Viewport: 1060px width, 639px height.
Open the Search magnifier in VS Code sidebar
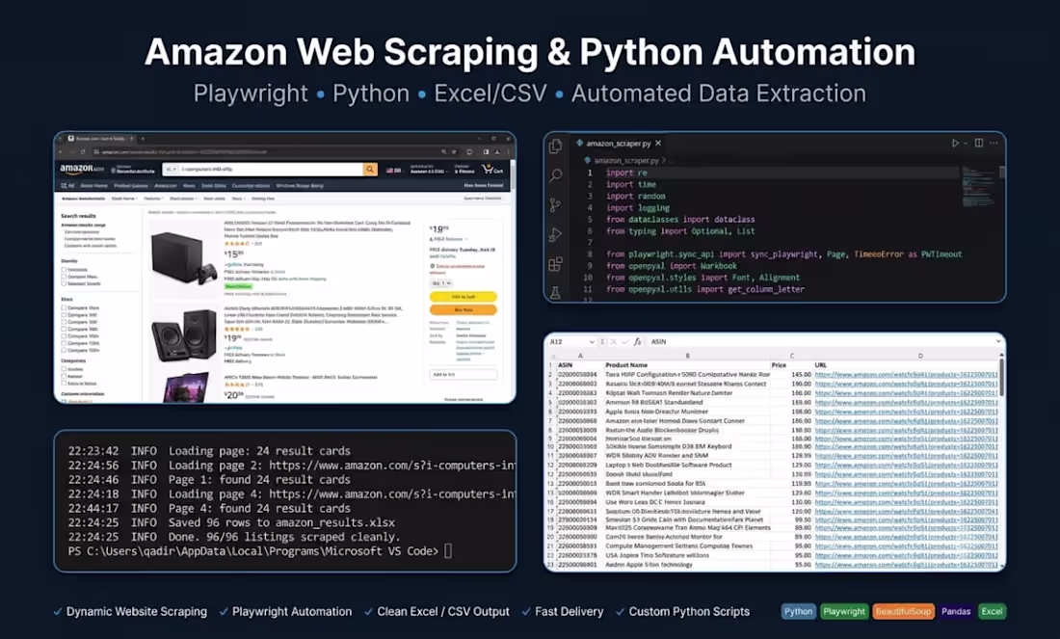coord(556,175)
